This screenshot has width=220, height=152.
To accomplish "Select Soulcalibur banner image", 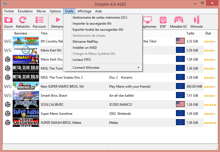I will 26,104.
